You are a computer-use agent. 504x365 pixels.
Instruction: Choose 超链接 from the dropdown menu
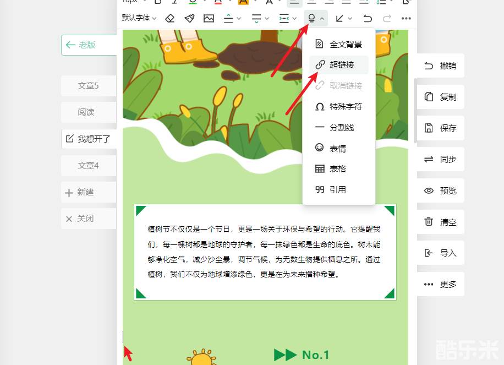(341, 65)
